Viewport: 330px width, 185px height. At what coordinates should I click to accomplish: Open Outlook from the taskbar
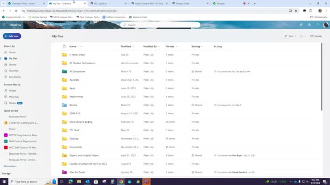[87, 181]
